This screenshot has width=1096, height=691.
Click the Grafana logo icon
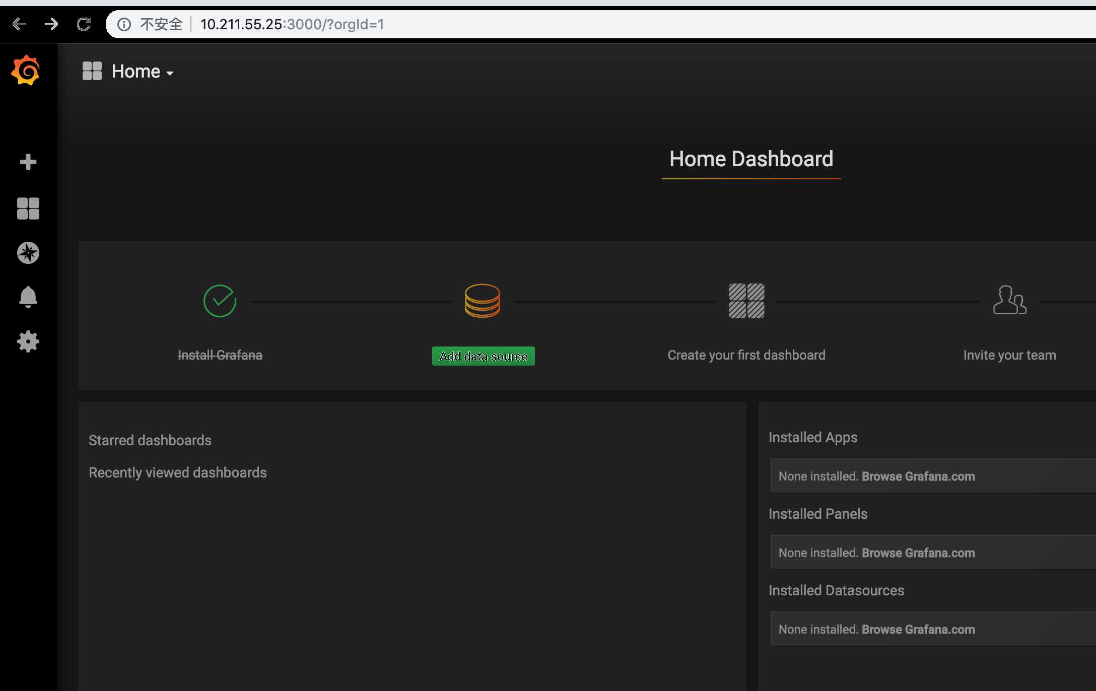[26, 71]
